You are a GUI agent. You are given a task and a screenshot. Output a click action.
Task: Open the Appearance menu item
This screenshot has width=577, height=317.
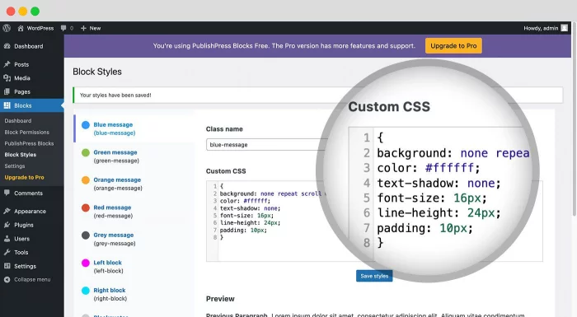[x=30, y=211]
